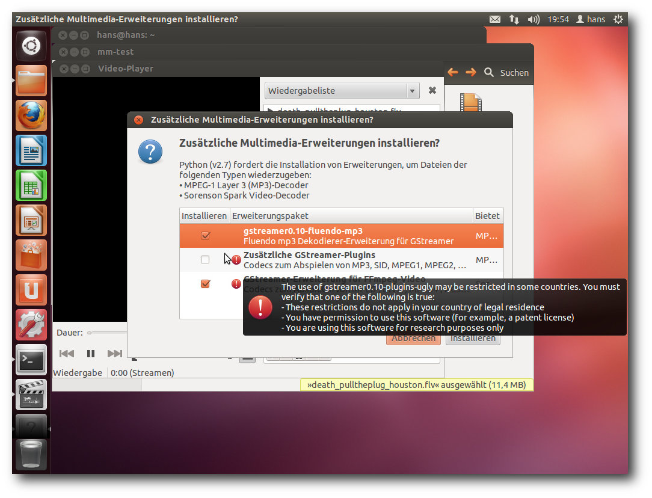This screenshot has width=652, height=498.
Task: Open System Settings wrench icon
Action: point(31,325)
